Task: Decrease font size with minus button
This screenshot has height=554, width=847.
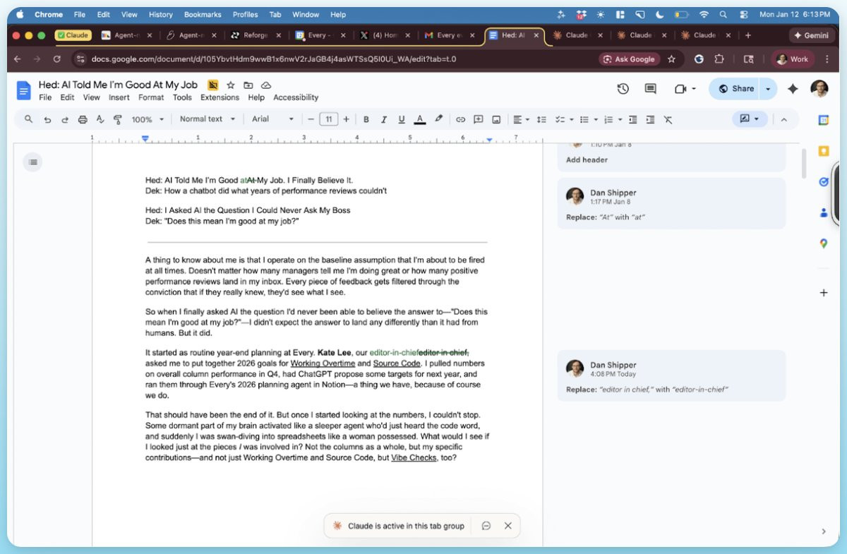Action: [311, 119]
